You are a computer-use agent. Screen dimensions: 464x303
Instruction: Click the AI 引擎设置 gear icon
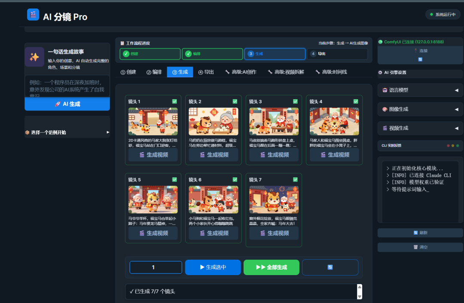point(380,73)
